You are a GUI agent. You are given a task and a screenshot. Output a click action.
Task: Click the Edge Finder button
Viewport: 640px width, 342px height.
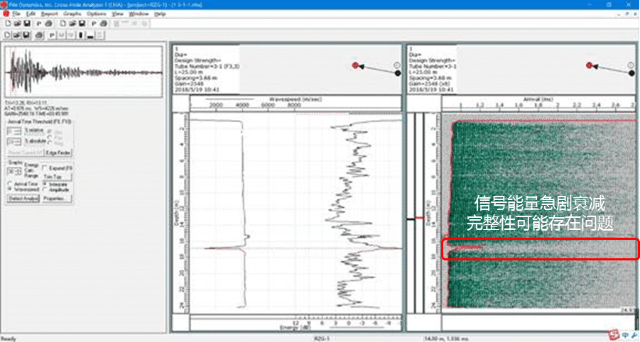pos(58,152)
